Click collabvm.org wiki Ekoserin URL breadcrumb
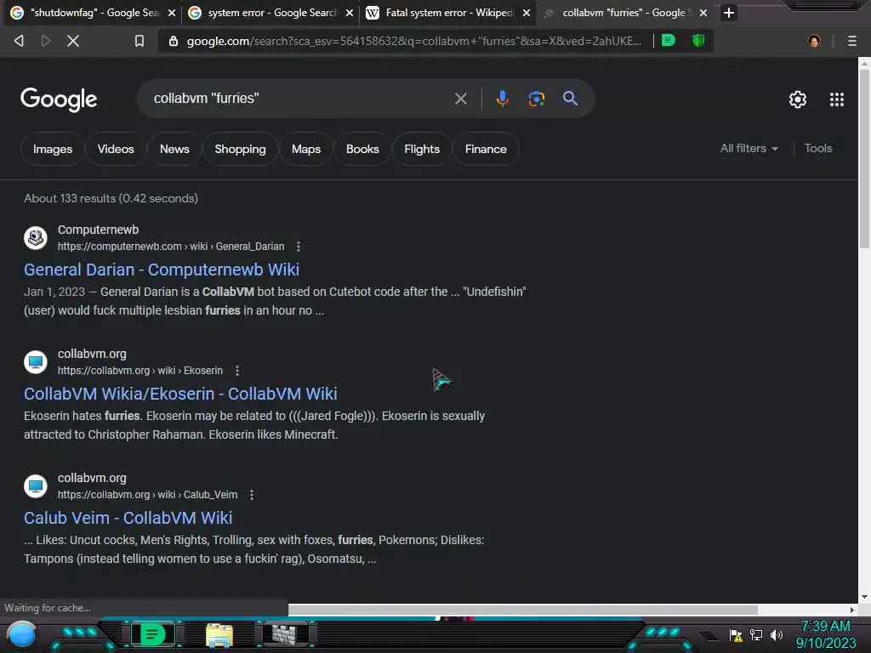 140,371
